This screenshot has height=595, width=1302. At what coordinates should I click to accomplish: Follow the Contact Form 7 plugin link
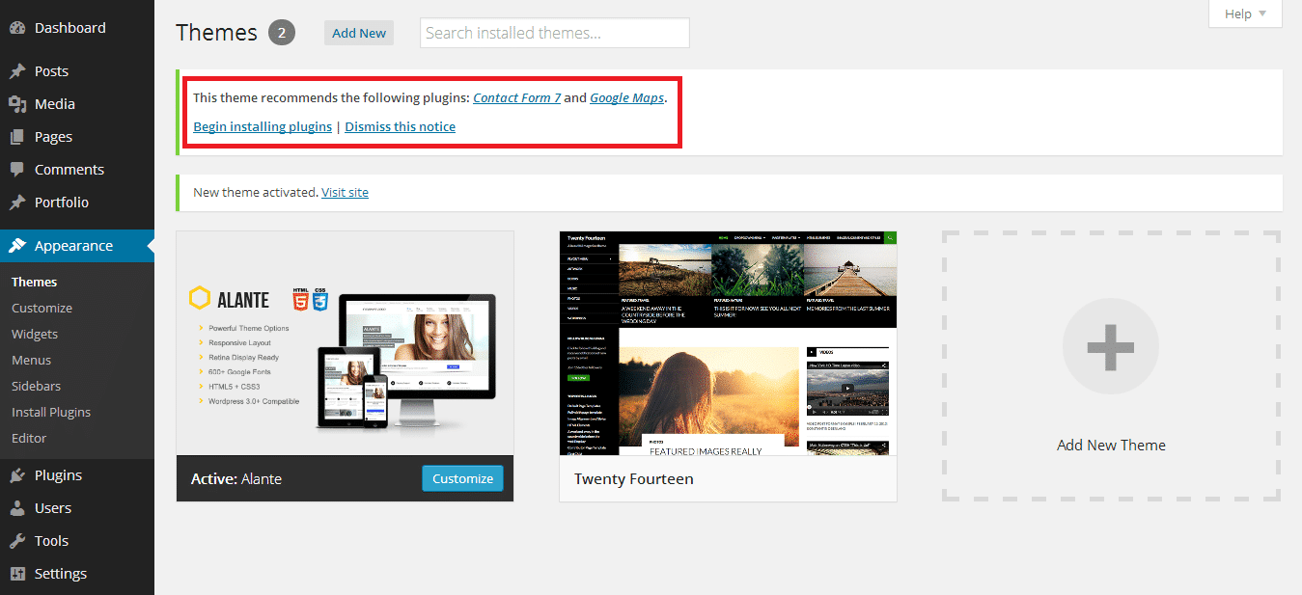[x=517, y=97]
